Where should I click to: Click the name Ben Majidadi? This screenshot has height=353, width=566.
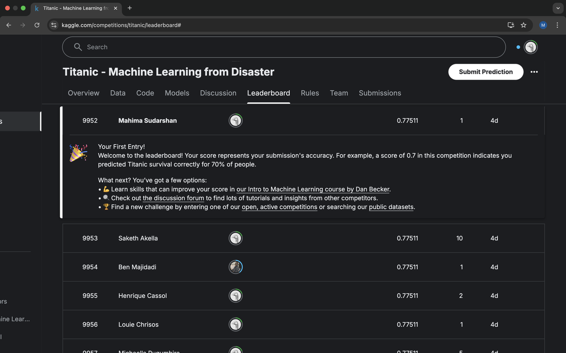137,267
